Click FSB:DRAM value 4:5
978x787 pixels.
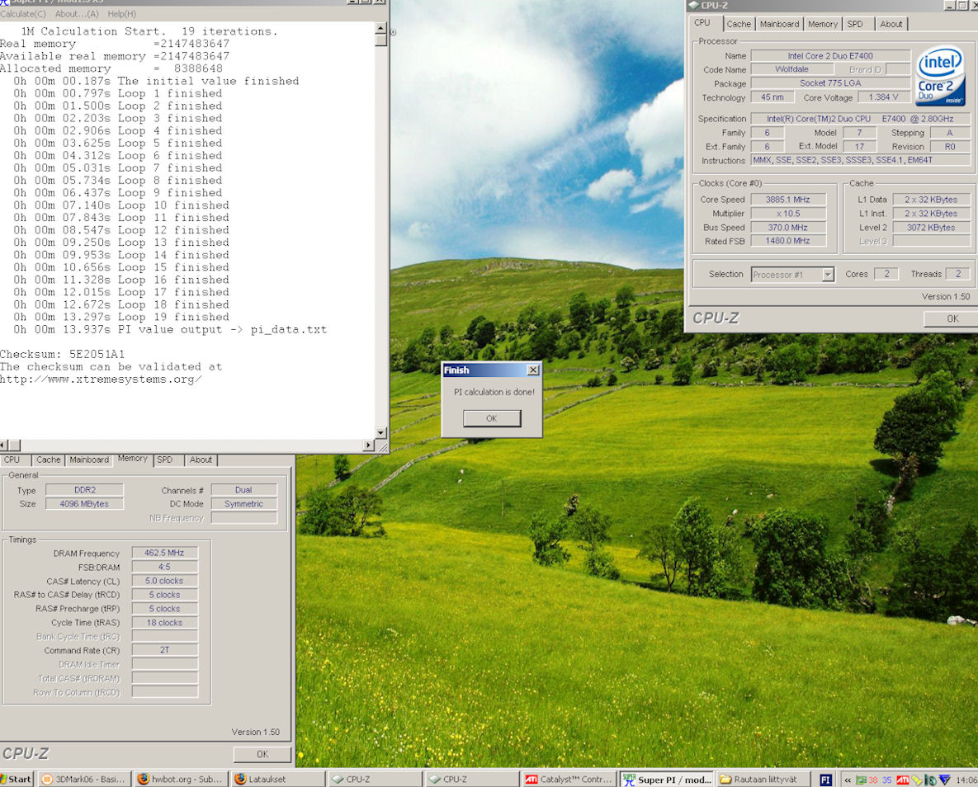point(164,567)
